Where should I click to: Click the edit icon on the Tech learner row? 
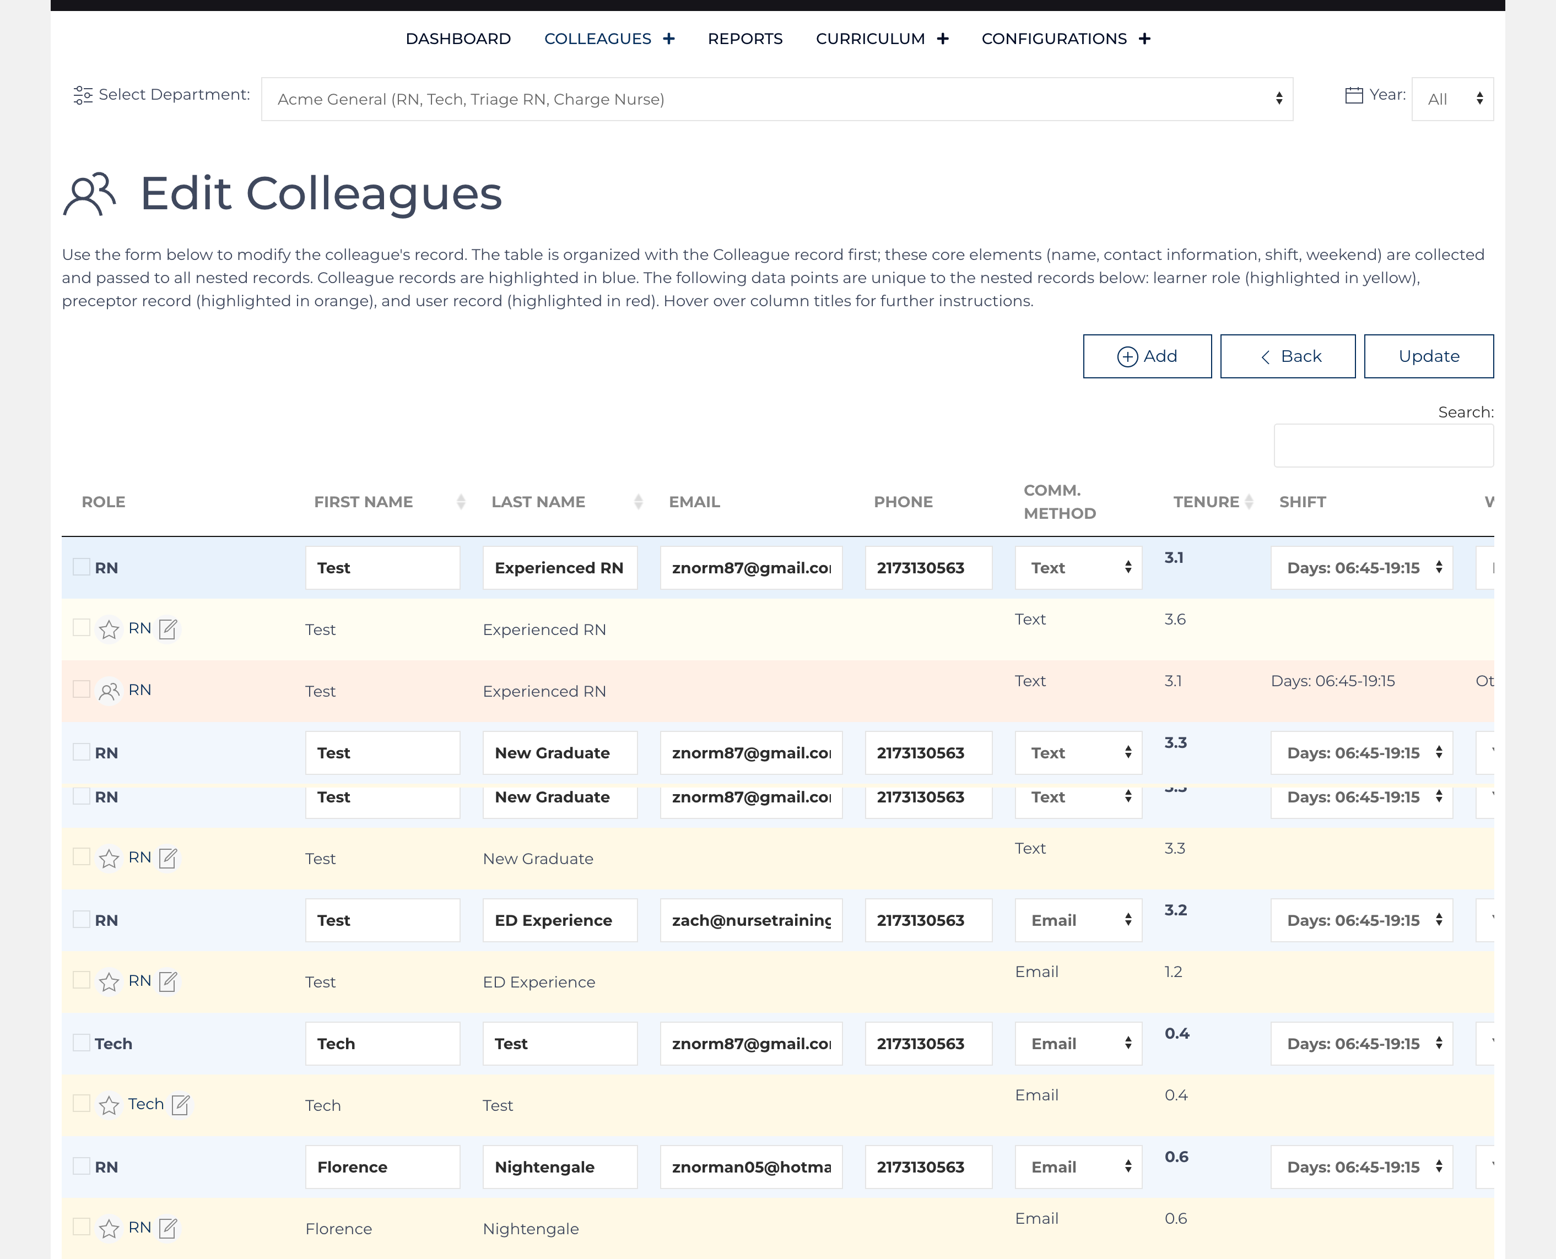pyautogui.click(x=181, y=1105)
